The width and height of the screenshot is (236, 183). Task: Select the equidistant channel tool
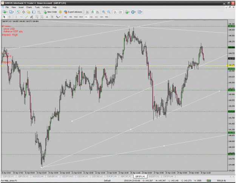[x=32, y=17]
